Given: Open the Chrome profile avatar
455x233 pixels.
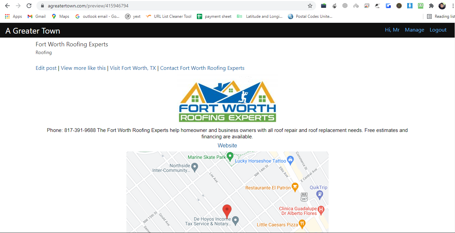Looking at the screenshot, I should 442,6.
